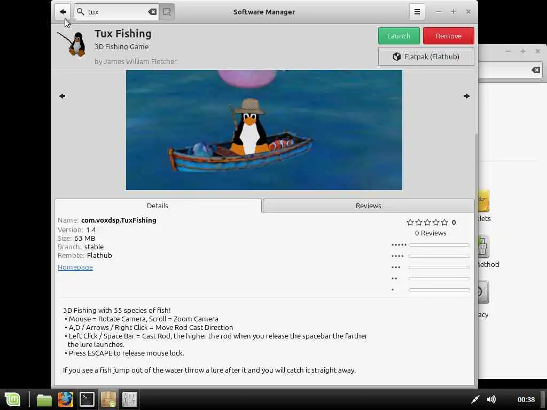Click the five-star rating icons

click(427, 222)
